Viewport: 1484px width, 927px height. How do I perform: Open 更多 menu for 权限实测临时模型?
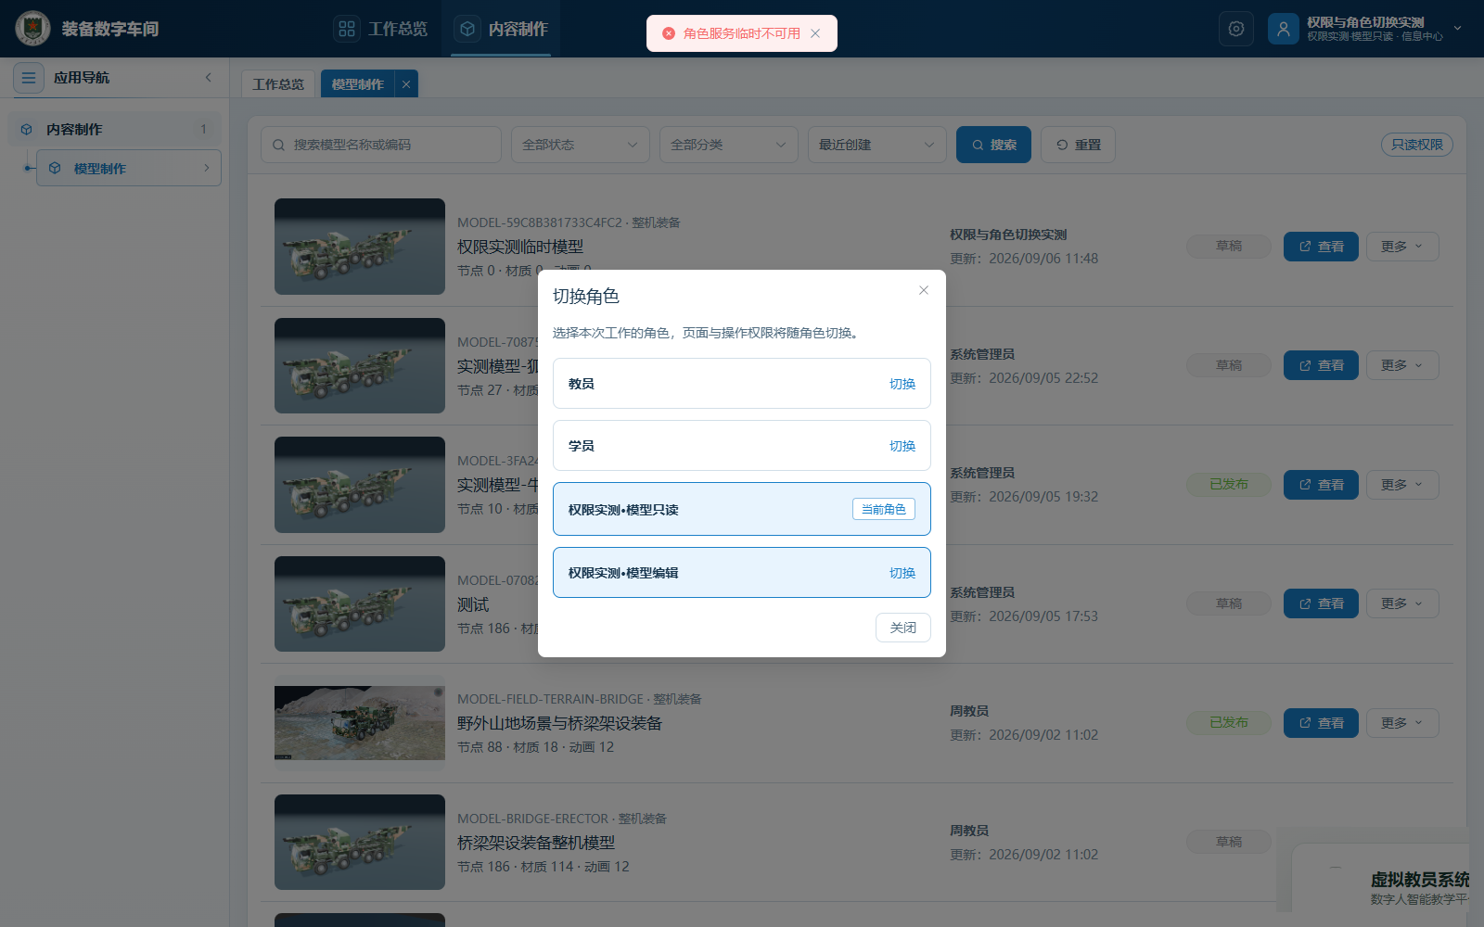pos(1402,247)
